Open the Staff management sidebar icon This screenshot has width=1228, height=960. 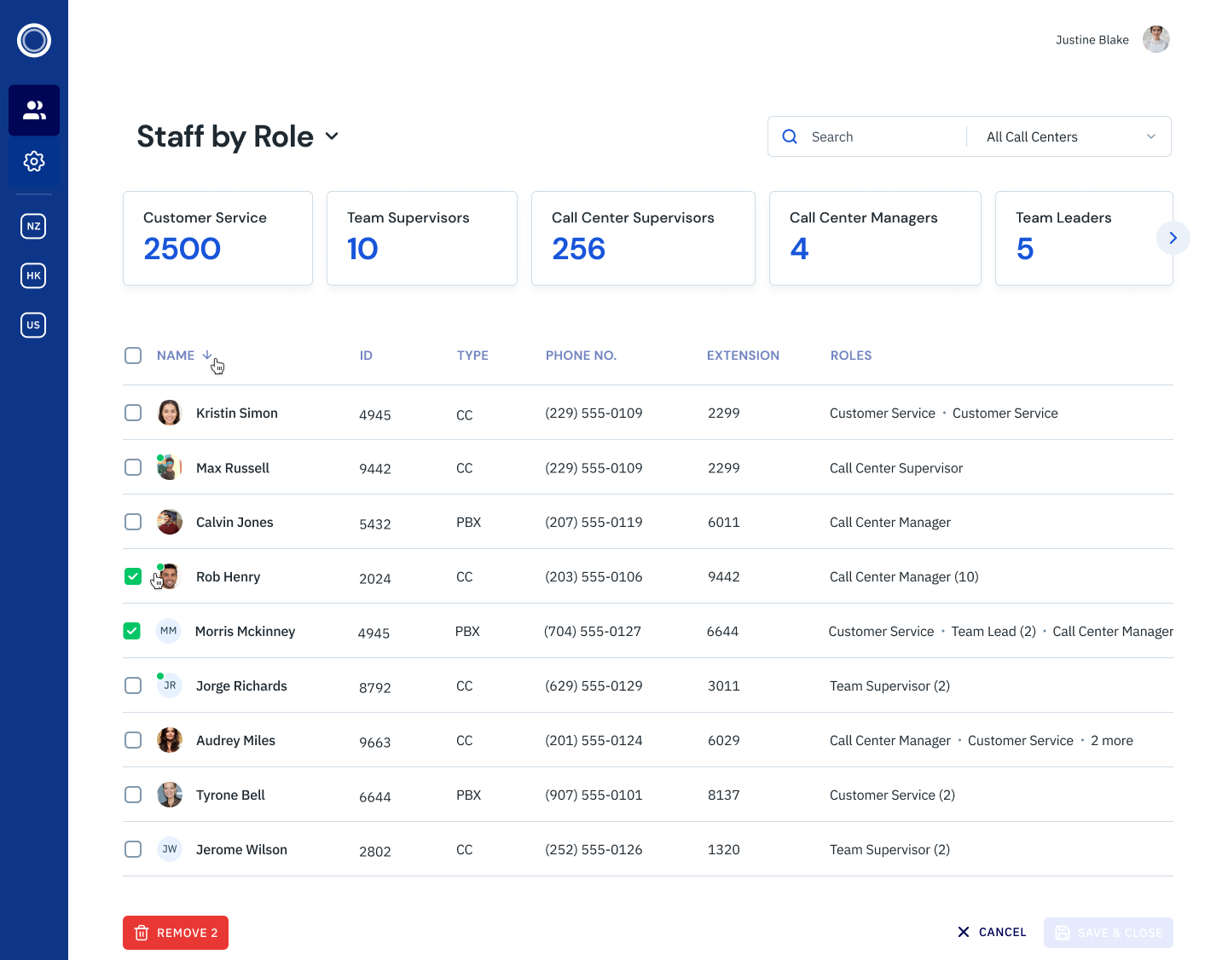34,109
